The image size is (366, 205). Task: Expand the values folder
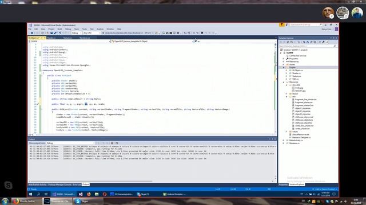point(287,132)
